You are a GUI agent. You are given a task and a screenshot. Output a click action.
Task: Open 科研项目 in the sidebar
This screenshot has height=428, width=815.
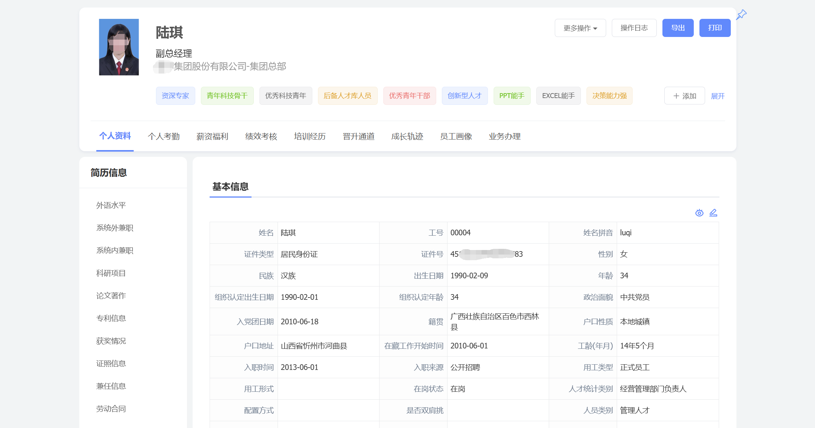(x=111, y=273)
